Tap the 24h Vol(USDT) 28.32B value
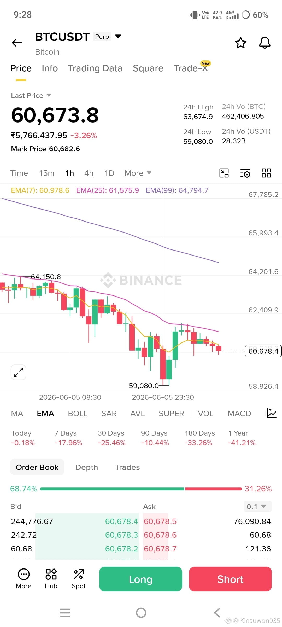Screen dimensions: 282x627 tap(234, 141)
